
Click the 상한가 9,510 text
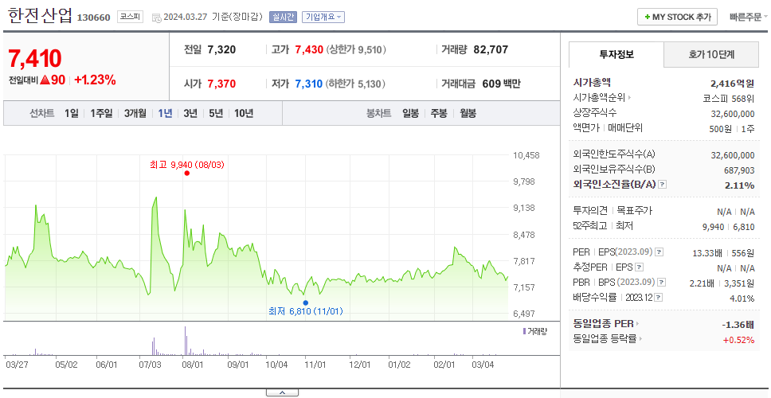coord(357,49)
